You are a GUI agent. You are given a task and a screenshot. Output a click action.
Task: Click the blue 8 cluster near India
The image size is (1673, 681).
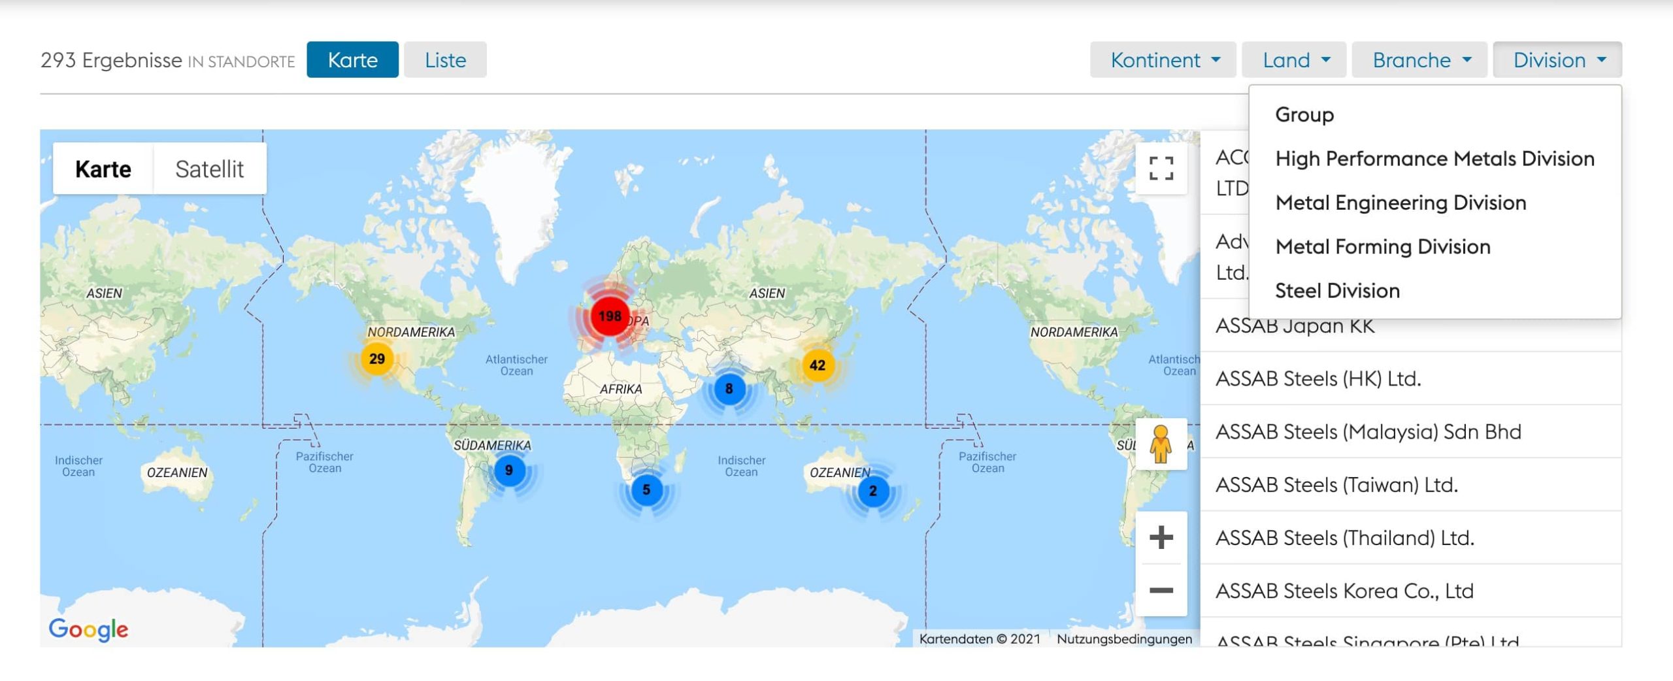click(x=729, y=389)
